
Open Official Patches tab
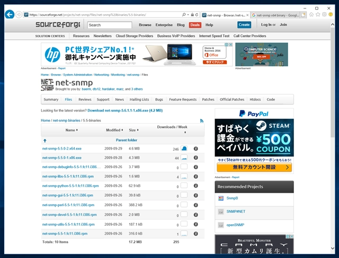pyautogui.click(x=232, y=99)
